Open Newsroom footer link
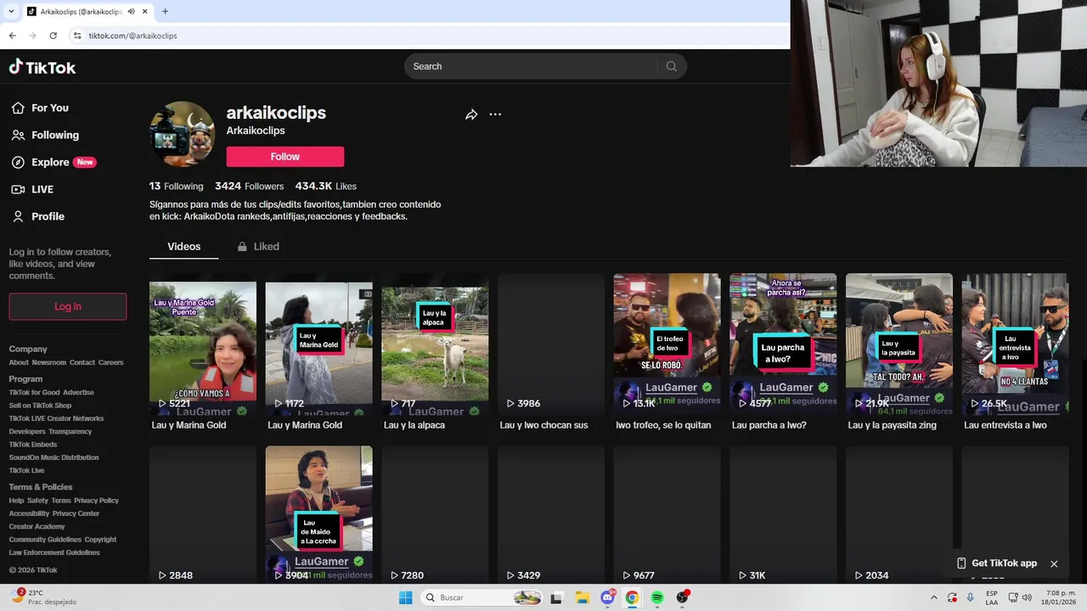 49,362
